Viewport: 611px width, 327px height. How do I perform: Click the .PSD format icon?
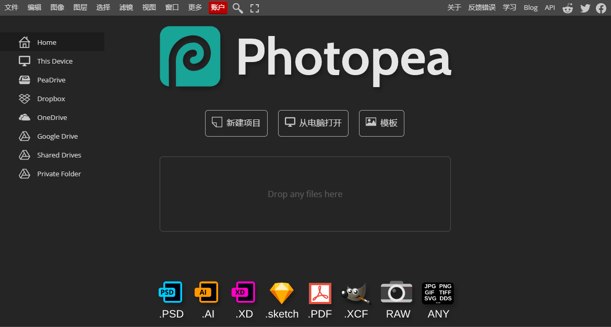(171, 292)
